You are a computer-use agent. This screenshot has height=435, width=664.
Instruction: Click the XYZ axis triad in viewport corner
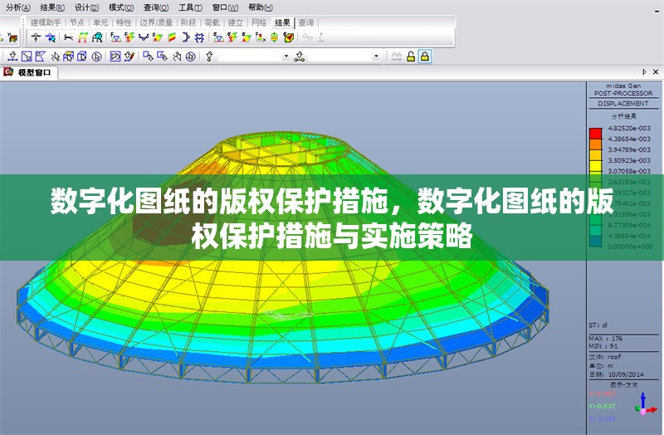coord(644,407)
